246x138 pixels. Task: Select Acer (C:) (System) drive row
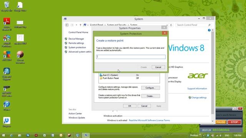click(x=129, y=75)
